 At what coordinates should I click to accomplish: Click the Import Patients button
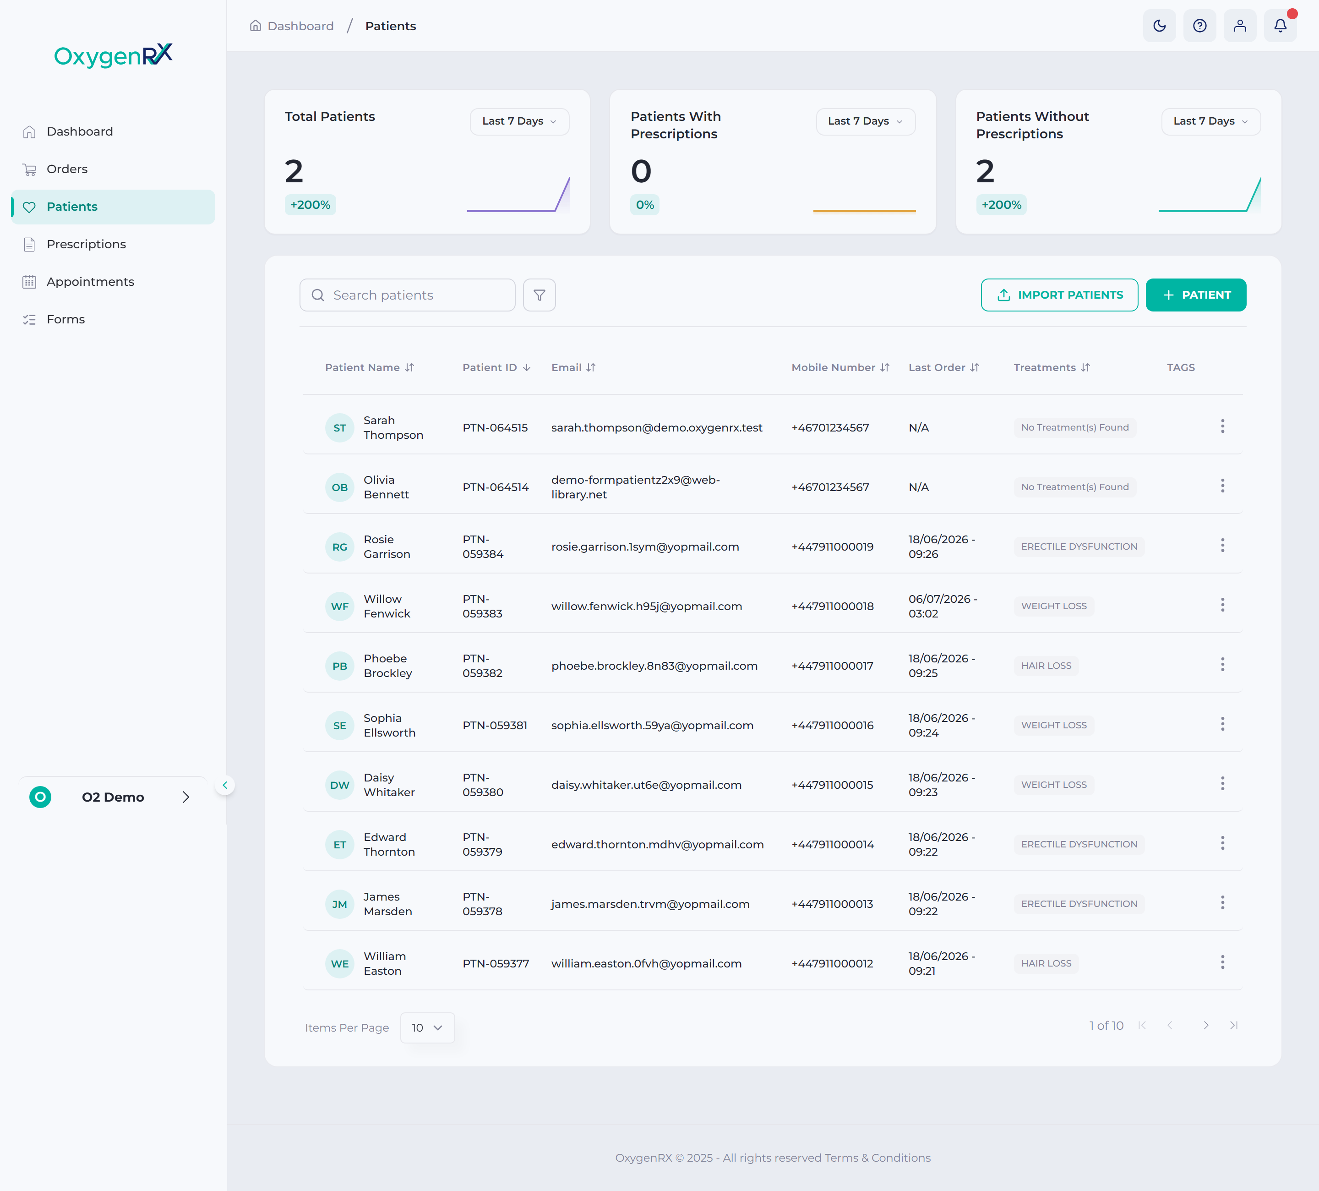(1059, 295)
